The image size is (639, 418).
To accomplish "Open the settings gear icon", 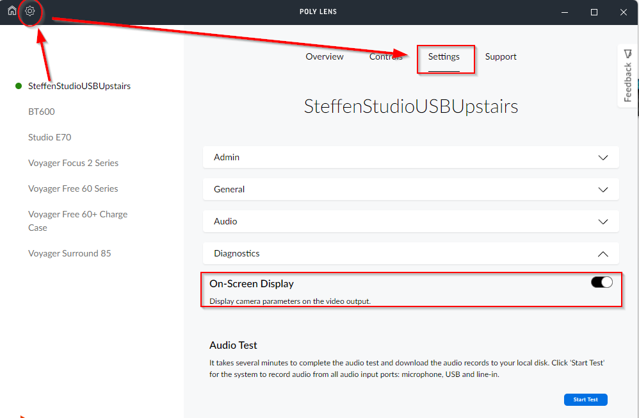I will 30,11.
